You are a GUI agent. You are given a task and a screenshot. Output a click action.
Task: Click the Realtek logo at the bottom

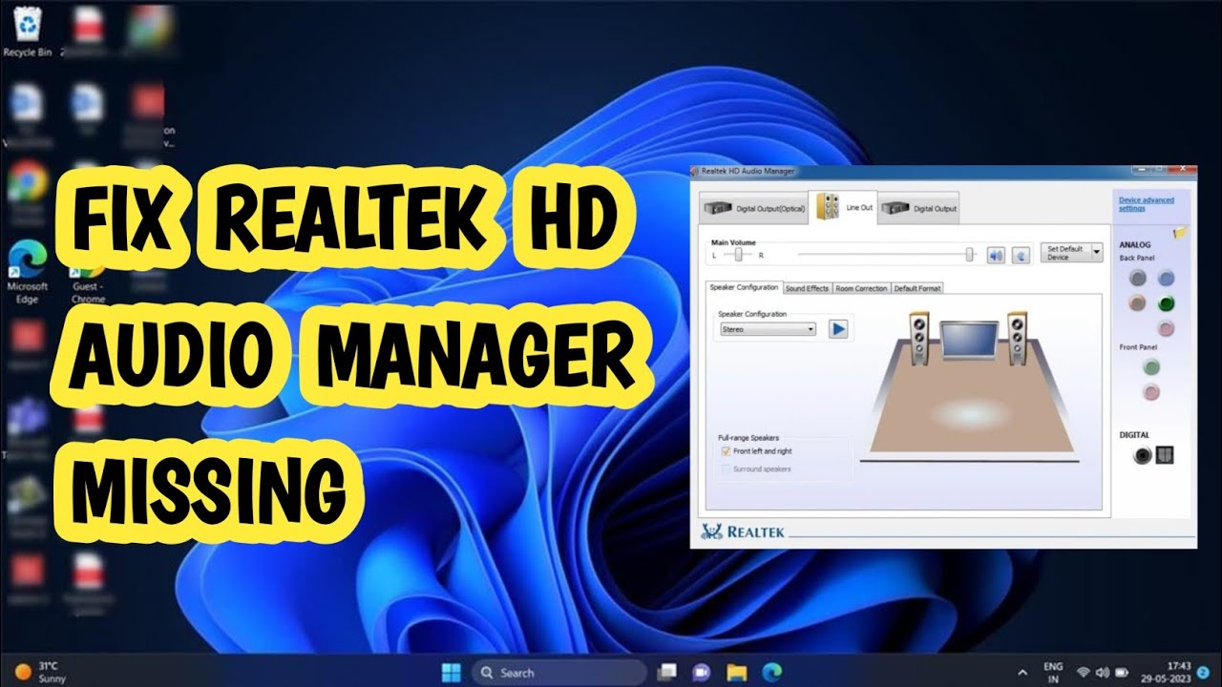pos(743,531)
